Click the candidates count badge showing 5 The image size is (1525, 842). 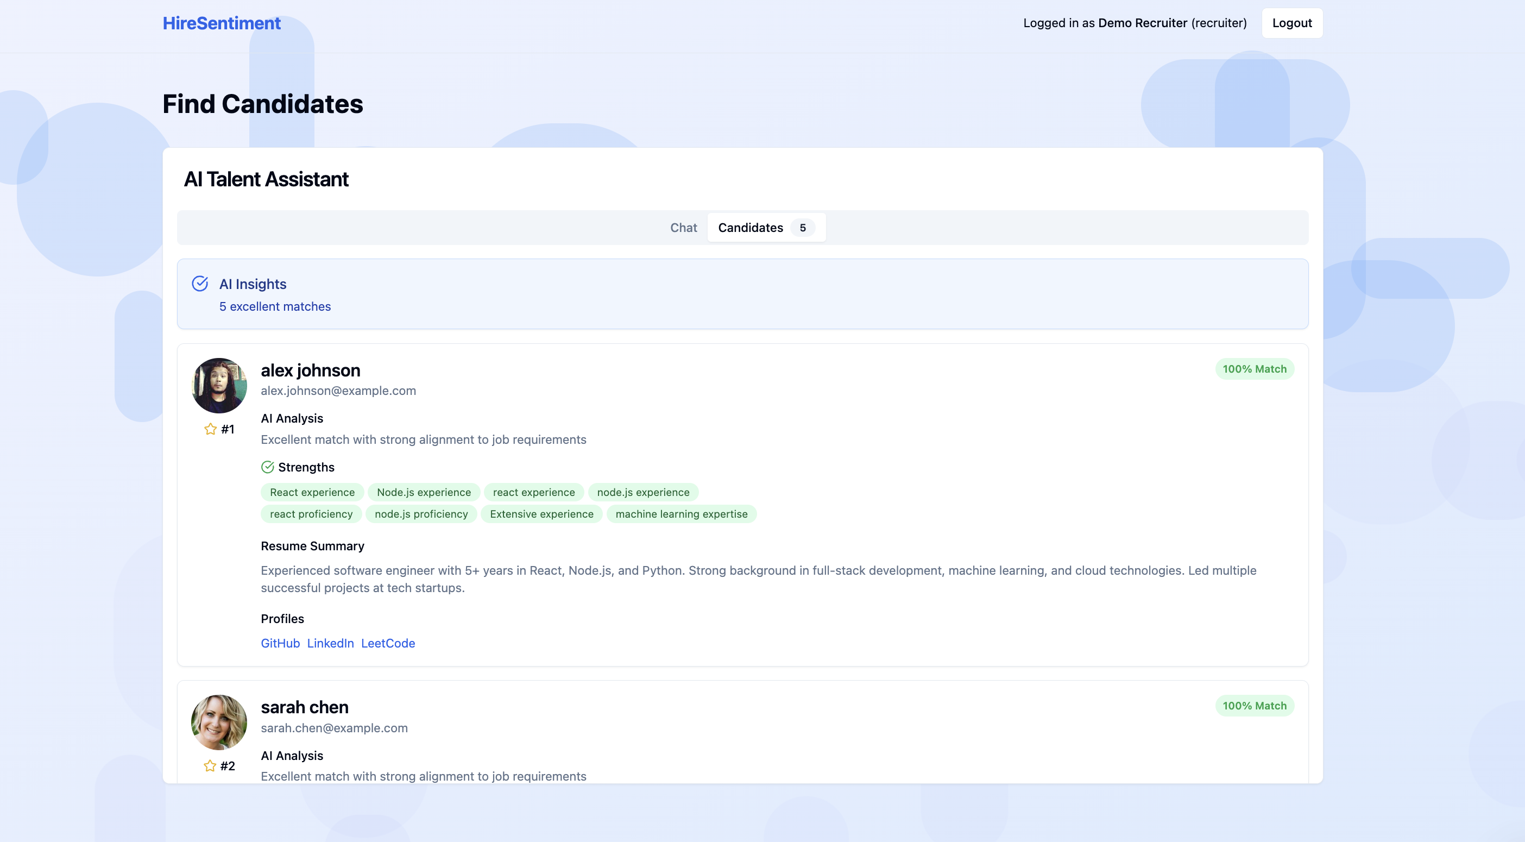click(802, 228)
